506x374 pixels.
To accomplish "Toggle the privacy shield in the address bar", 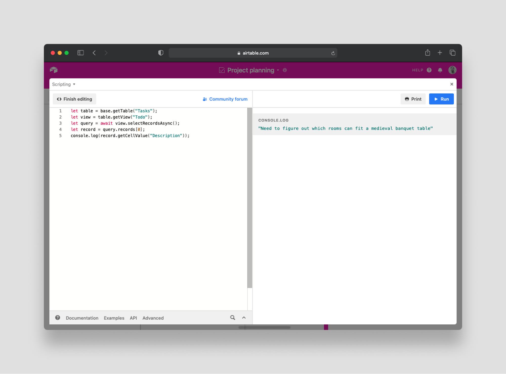I will 160,53.
